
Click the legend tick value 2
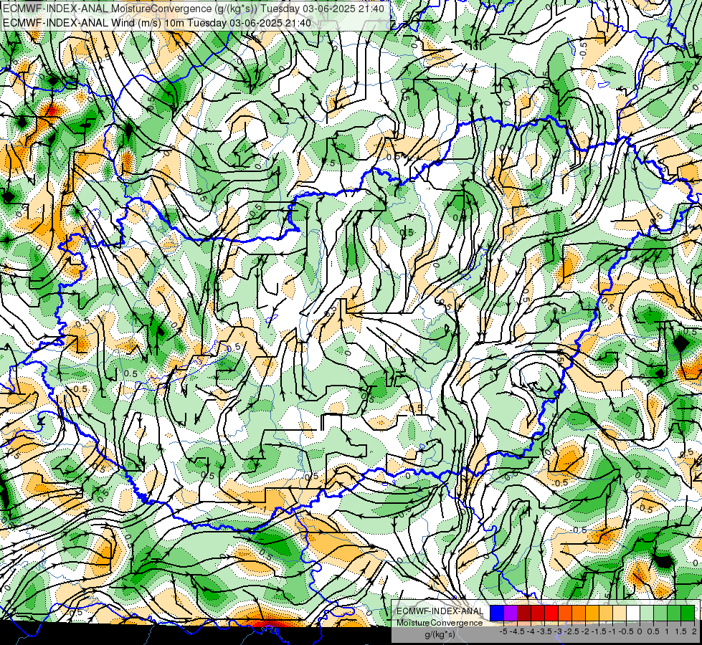pos(695,631)
